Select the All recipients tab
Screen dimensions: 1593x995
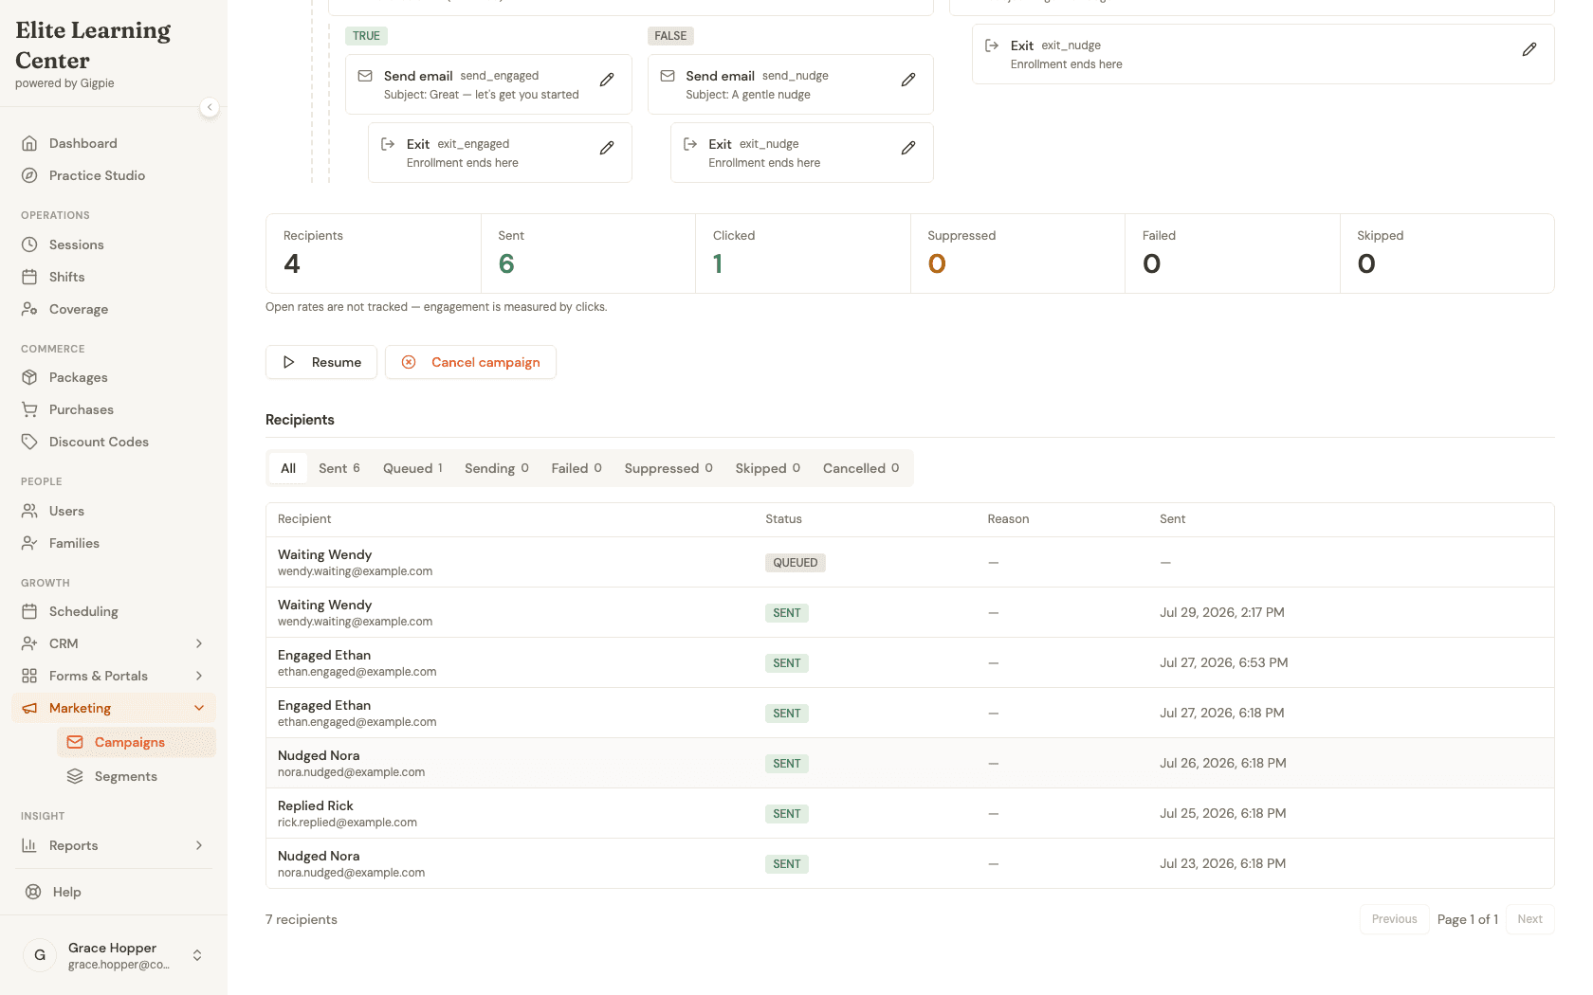click(x=288, y=468)
